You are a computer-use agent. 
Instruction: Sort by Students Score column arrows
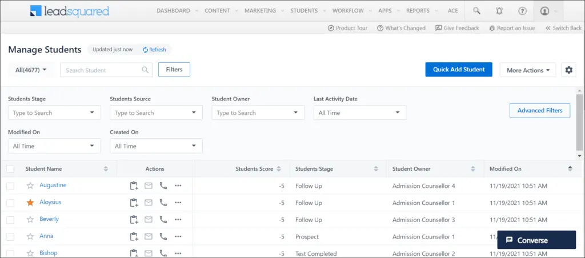coord(279,169)
